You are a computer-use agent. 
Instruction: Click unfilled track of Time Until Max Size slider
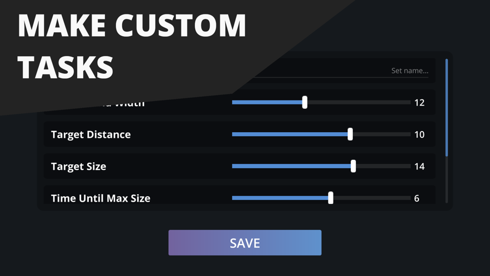coord(372,198)
